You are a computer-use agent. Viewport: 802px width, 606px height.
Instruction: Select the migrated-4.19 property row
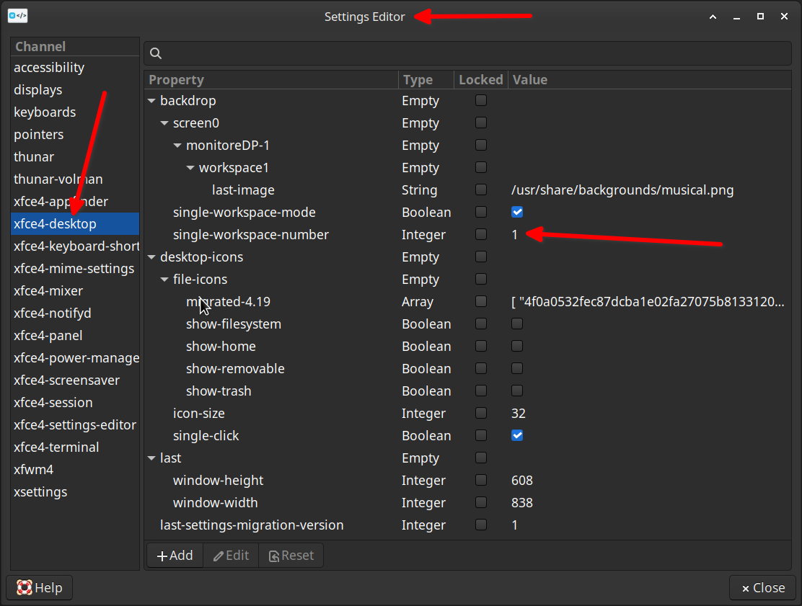point(467,302)
